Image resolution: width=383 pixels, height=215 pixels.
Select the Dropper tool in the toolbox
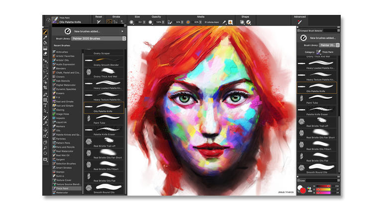pyautogui.click(x=45, y=38)
